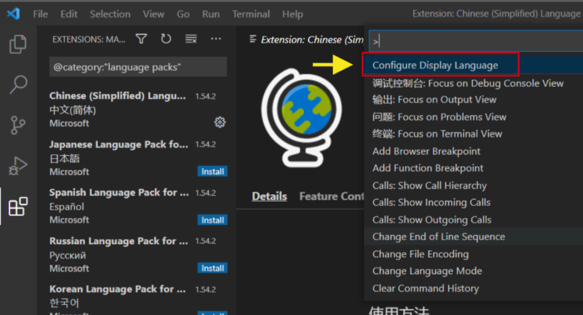Image resolution: width=583 pixels, height=315 pixels.
Task: Click the extensions search box with category filter
Action: click(138, 67)
